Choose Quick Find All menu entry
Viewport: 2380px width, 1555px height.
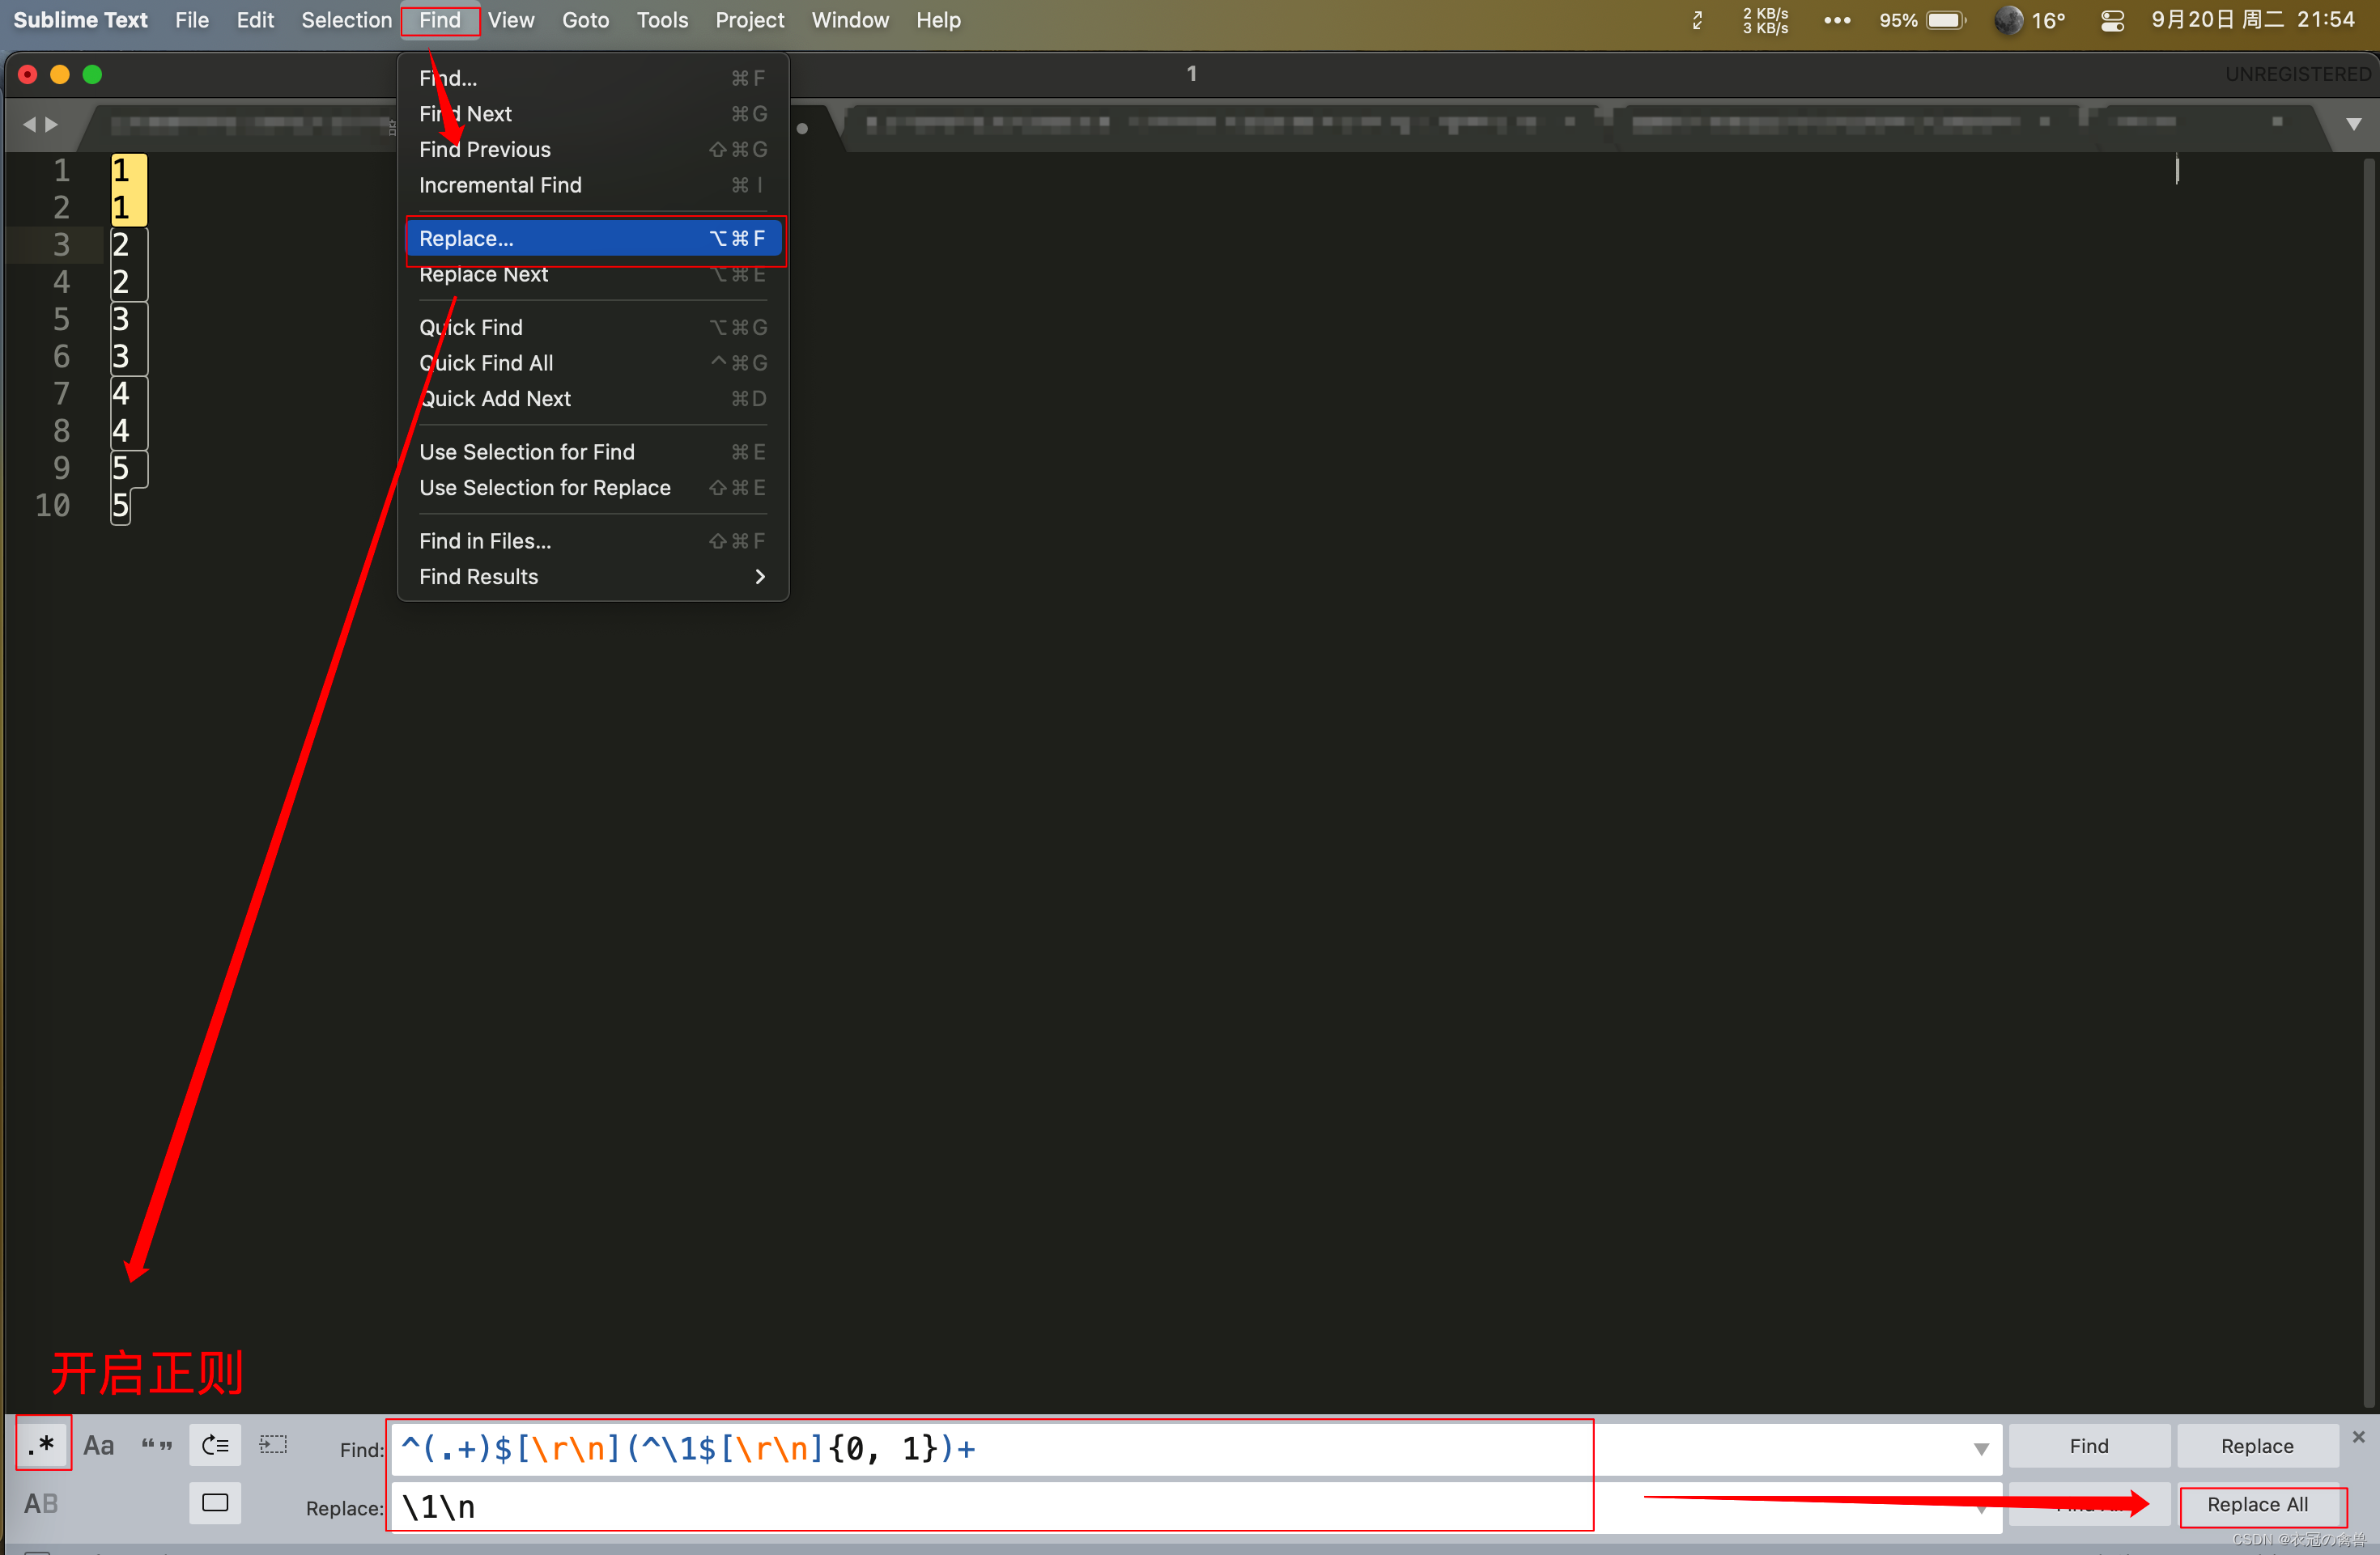coord(593,362)
